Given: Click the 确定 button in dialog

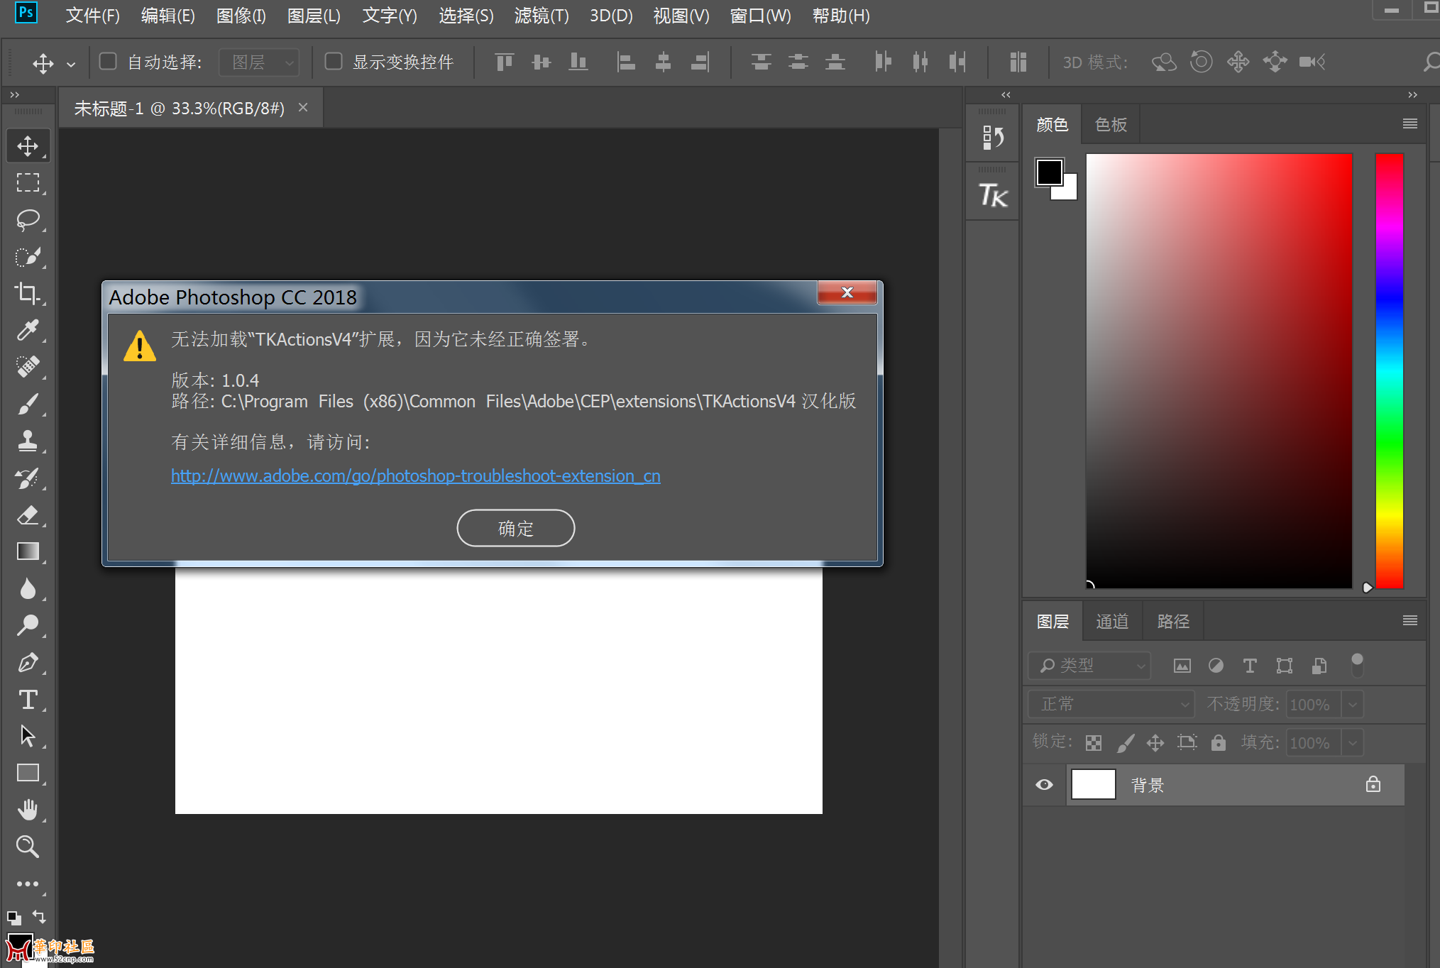Looking at the screenshot, I should (516, 529).
